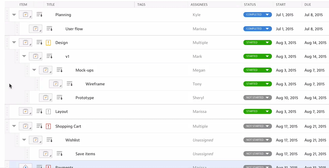329x168 pixels.
Task: Open Not Started status dropdown for Wishlist
Action: pyautogui.click(x=257, y=140)
